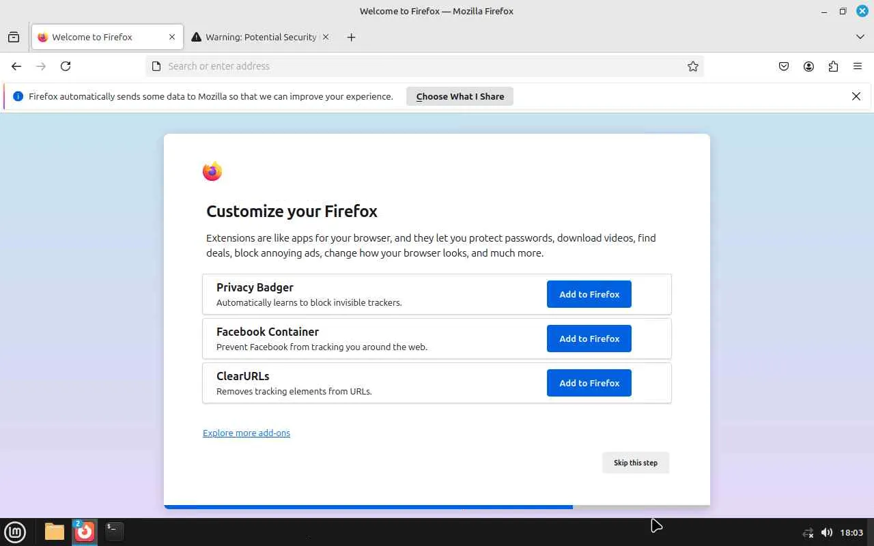Add Facebook Container to Firefox
The image size is (874, 546).
[589, 339]
